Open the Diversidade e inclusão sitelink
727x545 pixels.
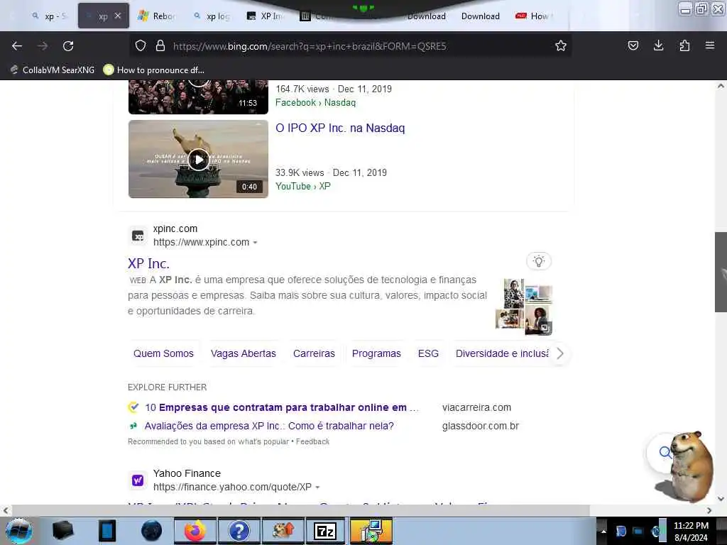[x=503, y=353]
